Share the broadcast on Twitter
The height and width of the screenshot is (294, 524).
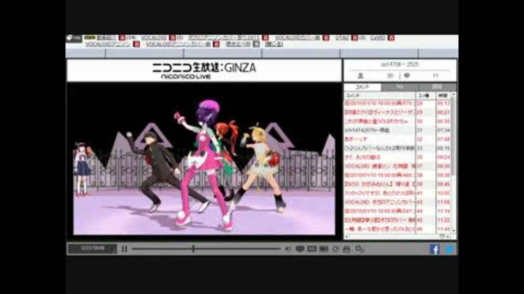(x=449, y=249)
